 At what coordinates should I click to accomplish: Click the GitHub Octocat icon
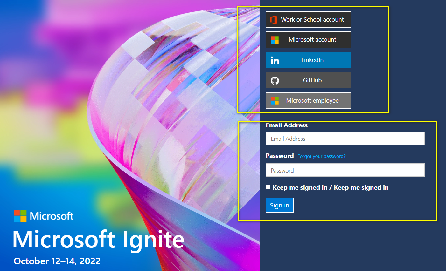[274, 80]
